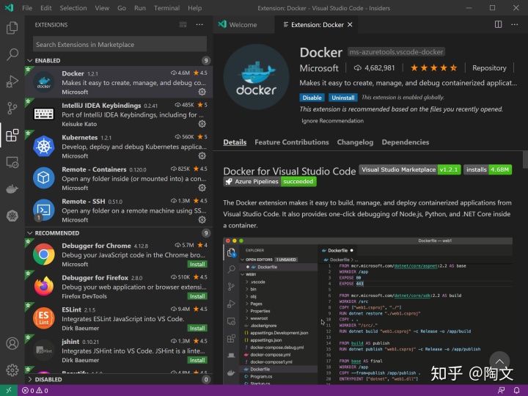This screenshot has height=396, width=528.
Task: Open the Search view in activity bar
Action: tap(12, 54)
